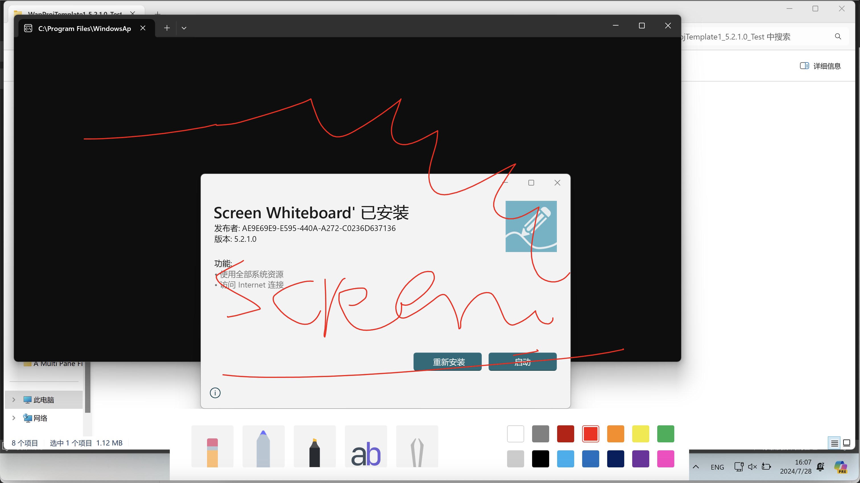Switch to details list view
This screenshot has height=483, width=860.
pyautogui.click(x=834, y=443)
